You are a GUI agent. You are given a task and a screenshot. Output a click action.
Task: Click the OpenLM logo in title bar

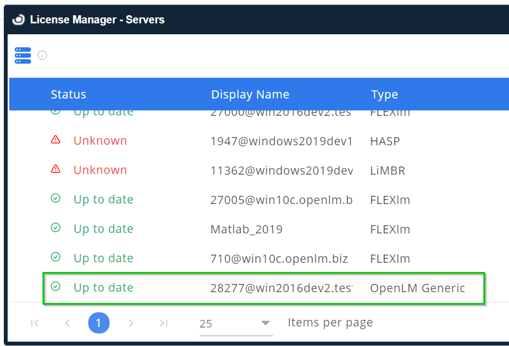(x=18, y=20)
